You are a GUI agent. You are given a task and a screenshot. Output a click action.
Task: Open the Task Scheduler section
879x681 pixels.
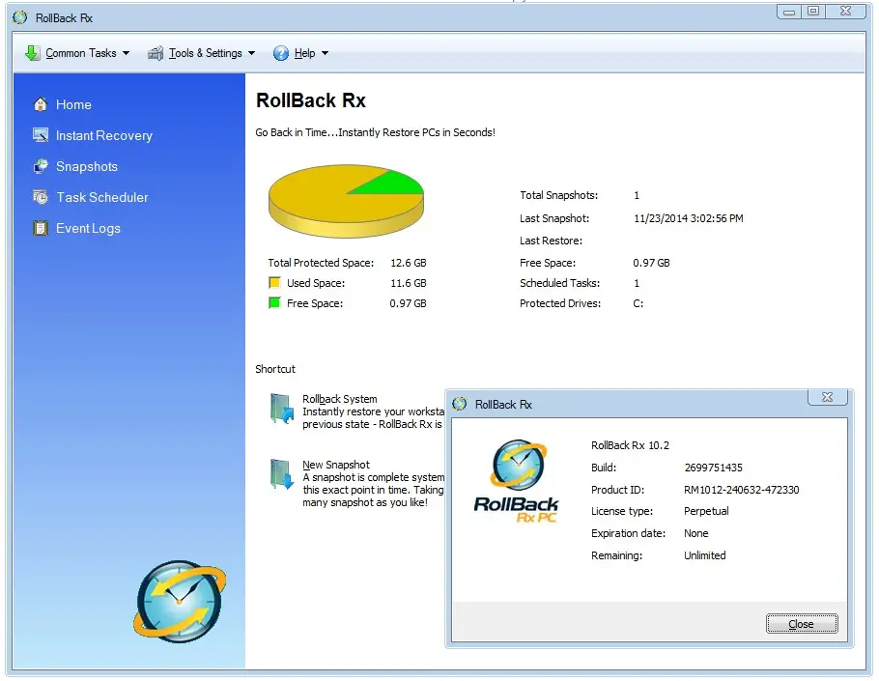pyautogui.click(x=102, y=197)
